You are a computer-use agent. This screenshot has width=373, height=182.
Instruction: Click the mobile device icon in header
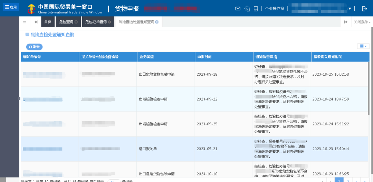tap(256, 9)
